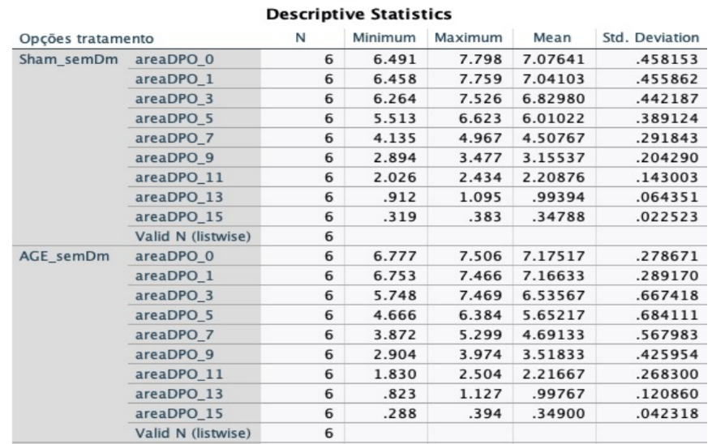Click the Maximum column header
712x444 pixels.
[466, 38]
